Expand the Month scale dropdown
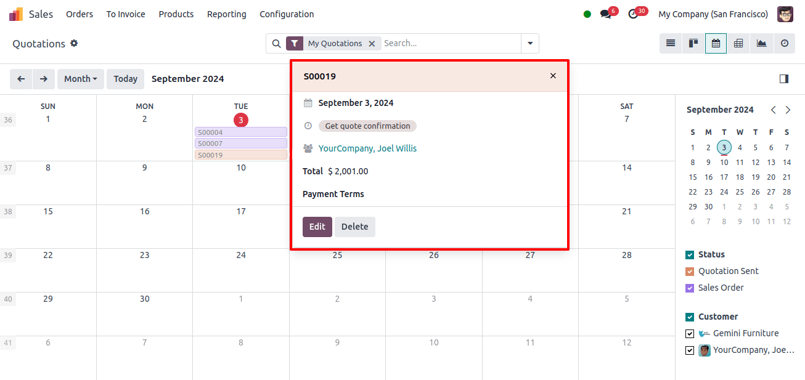 [x=81, y=79]
